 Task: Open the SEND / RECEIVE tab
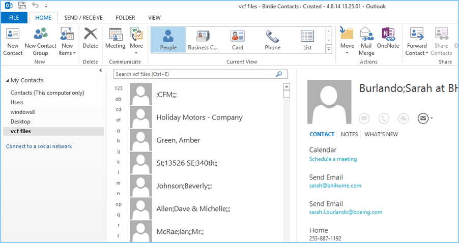click(83, 18)
